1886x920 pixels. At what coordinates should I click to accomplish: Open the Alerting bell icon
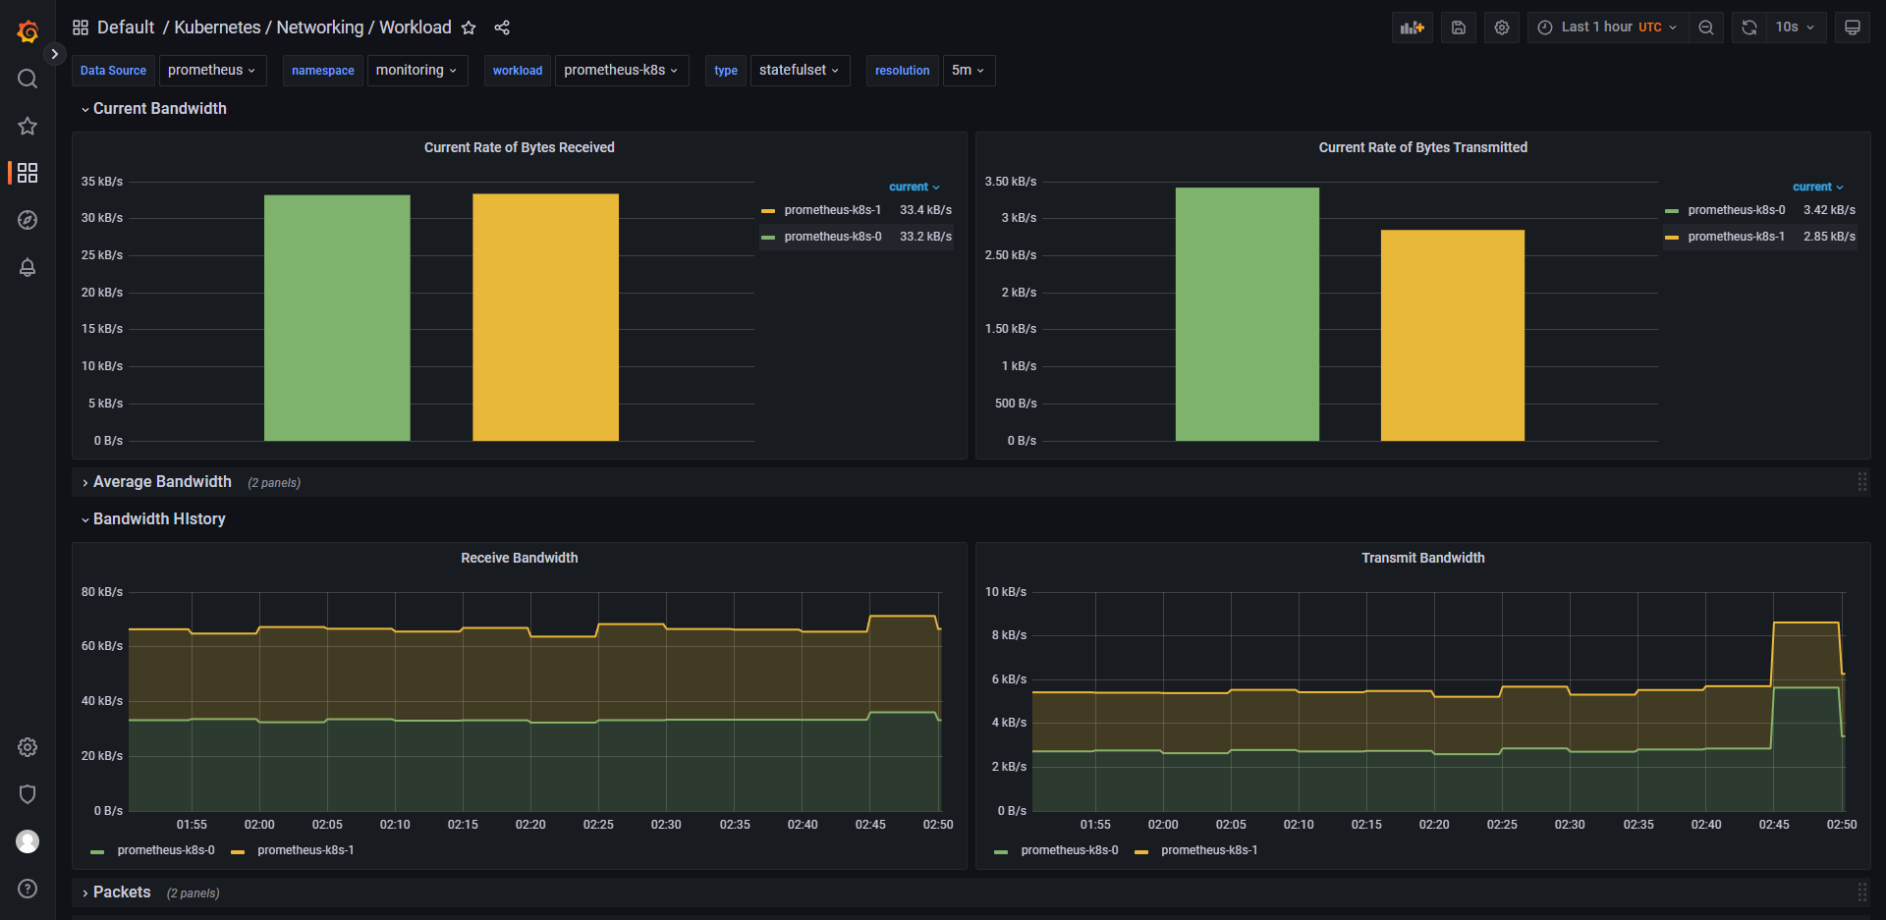[28, 267]
